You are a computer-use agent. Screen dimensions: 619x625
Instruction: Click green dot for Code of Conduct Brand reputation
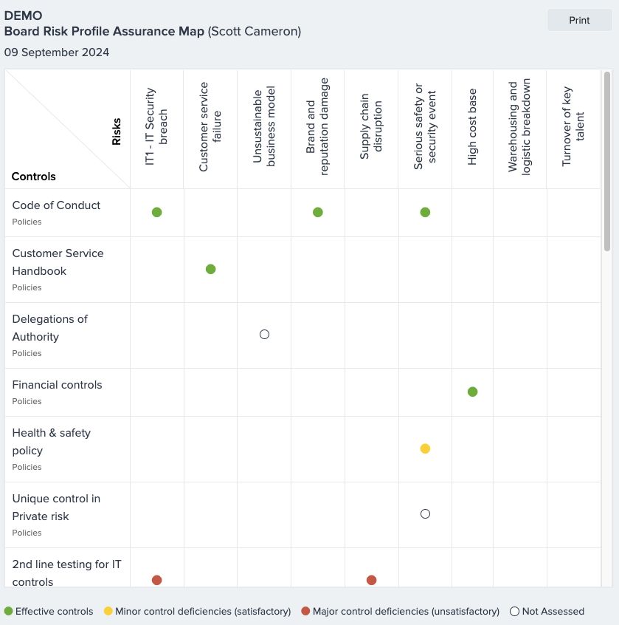point(317,212)
